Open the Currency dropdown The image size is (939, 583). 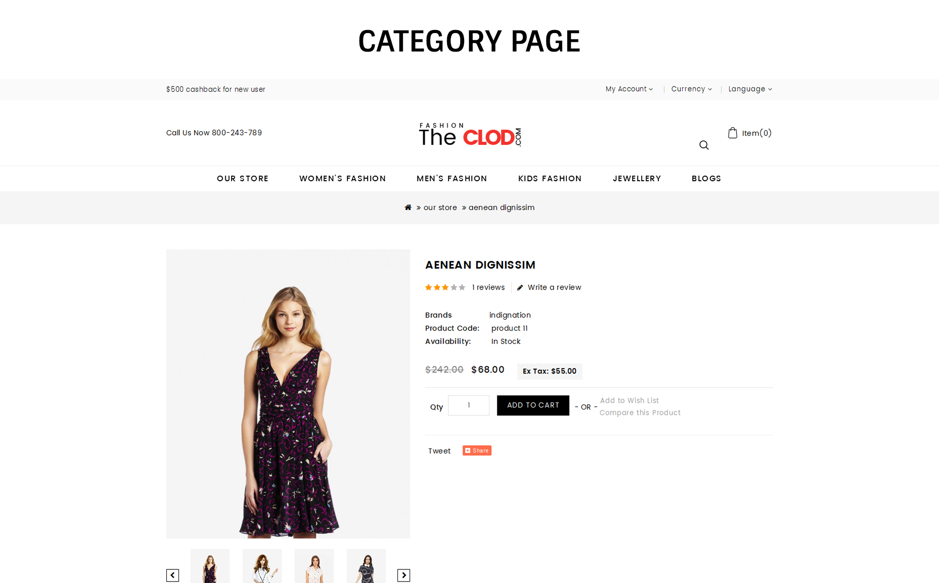[x=691, y=89]
